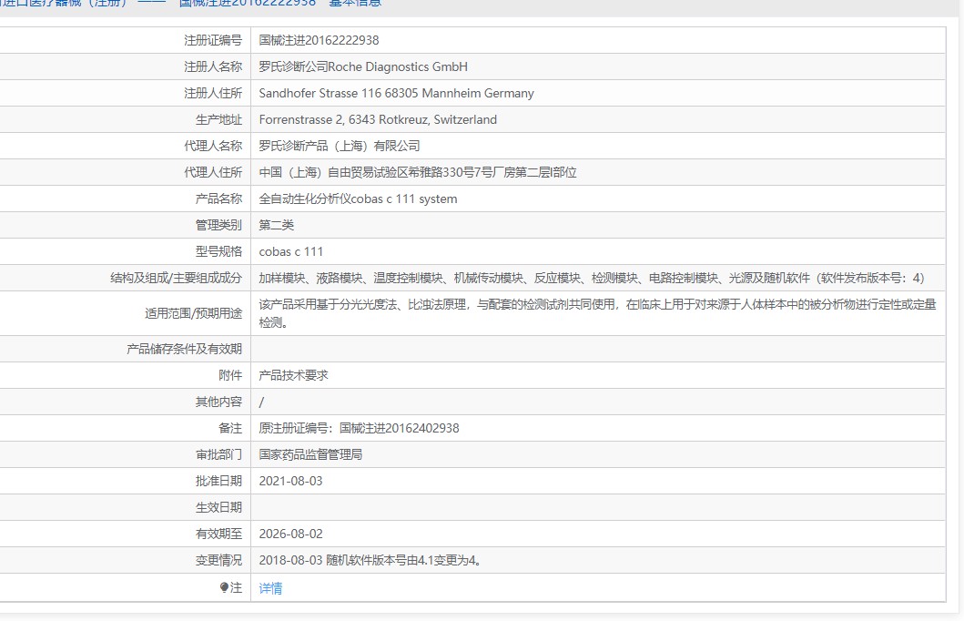Click the 注册人名称 label
Screen dimensions: 964x621
[213, 66]
